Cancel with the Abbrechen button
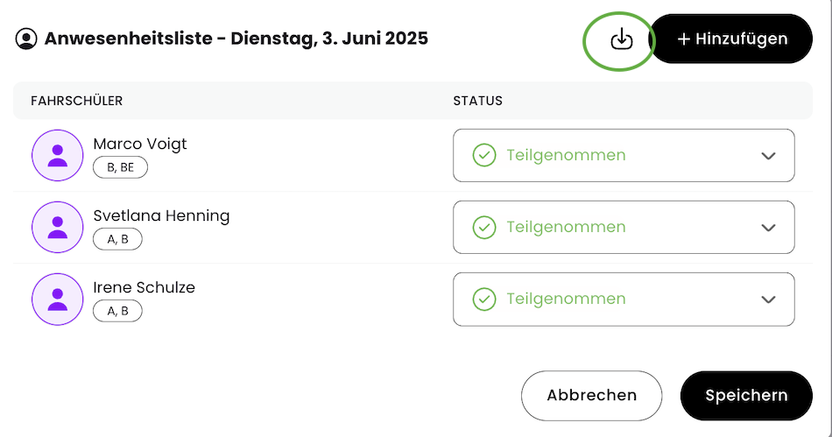 [592, 396]
